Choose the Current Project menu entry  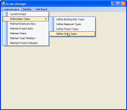[26, 14]
